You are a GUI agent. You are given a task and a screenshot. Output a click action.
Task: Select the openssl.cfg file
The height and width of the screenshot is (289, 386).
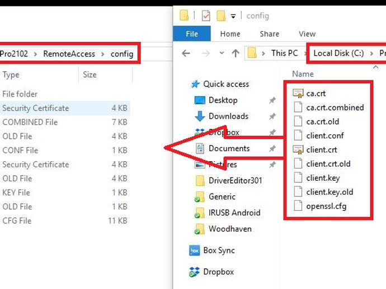pos(326,206)
